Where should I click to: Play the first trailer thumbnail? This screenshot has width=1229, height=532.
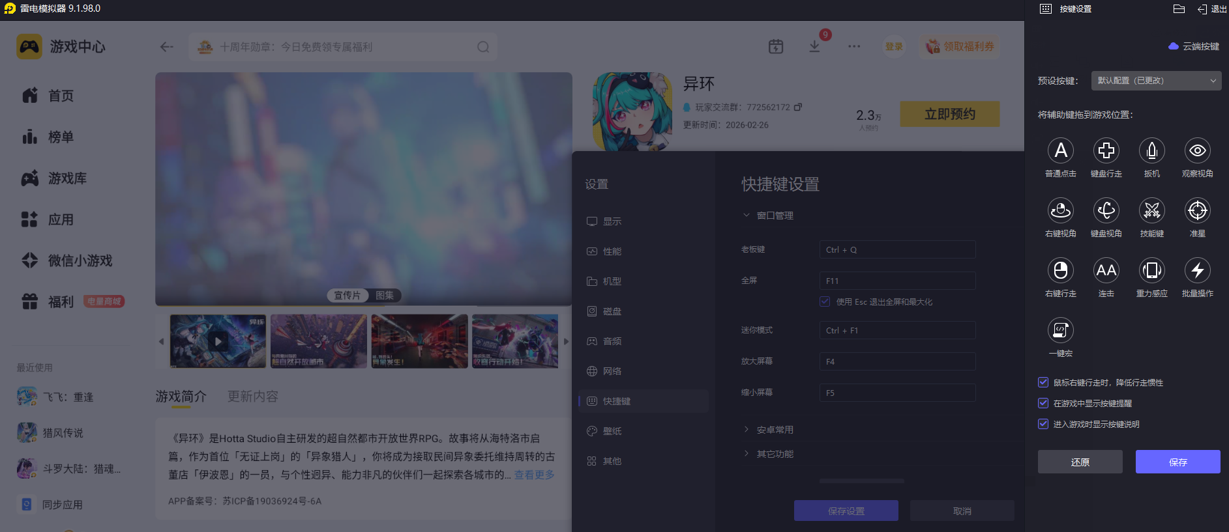point(218,341)
